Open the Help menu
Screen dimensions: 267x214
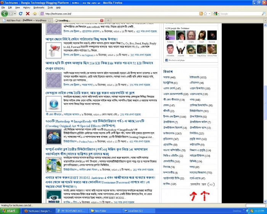coord(58,8)
